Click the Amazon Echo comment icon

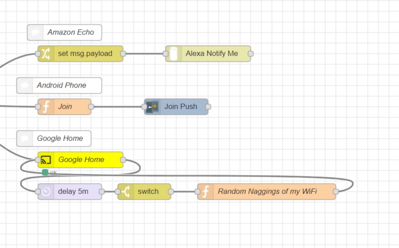35,32
